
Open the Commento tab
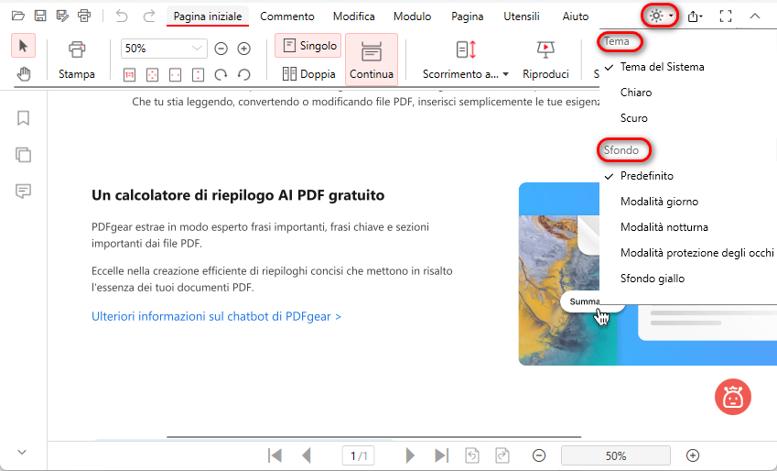tap(287, 16)
